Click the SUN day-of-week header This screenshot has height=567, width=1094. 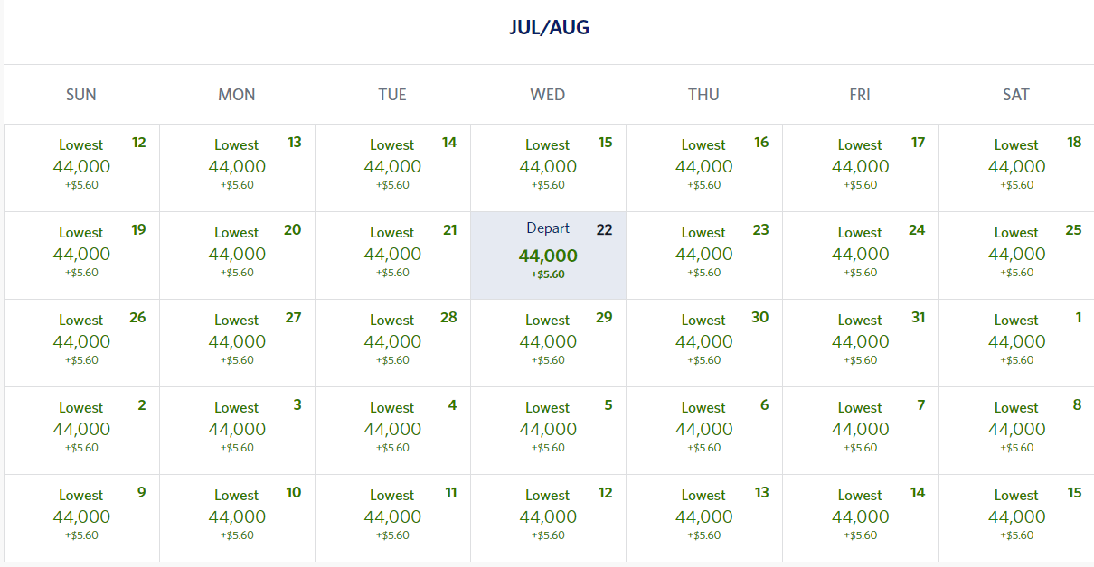click(80, 94)
